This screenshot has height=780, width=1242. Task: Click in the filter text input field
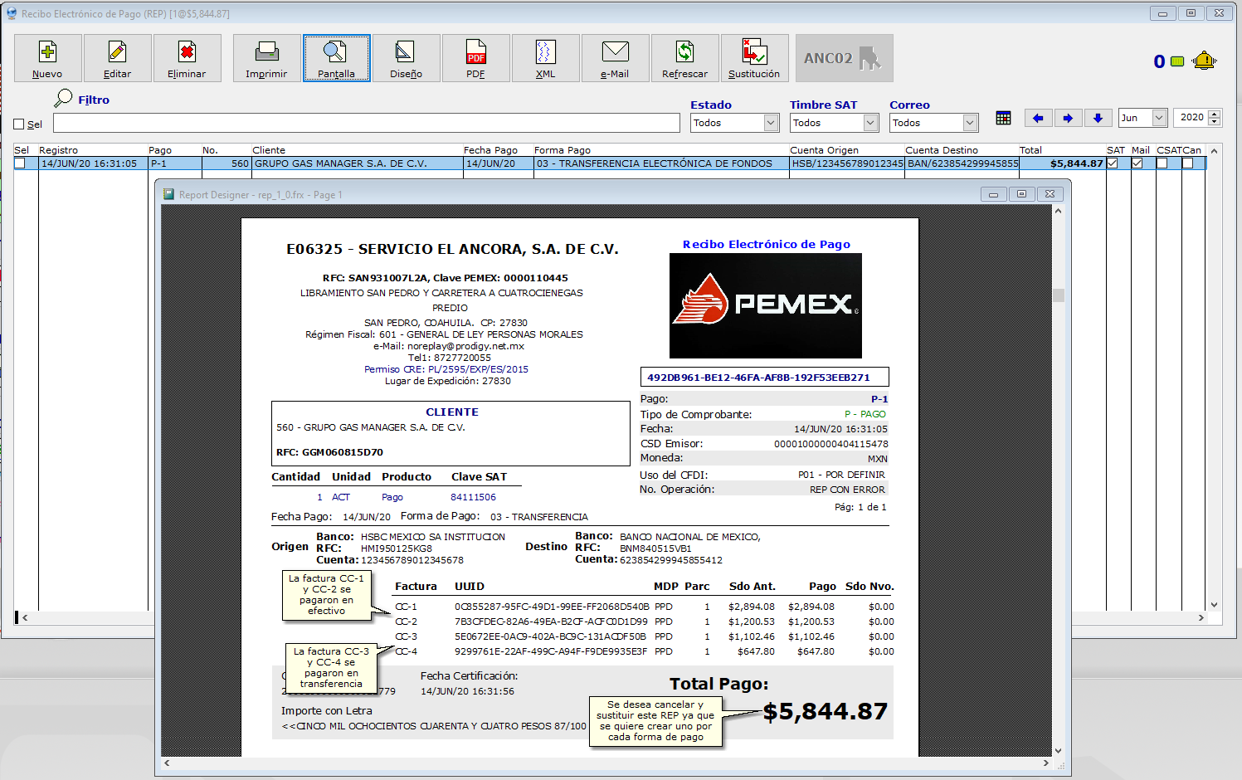(366, 124)
